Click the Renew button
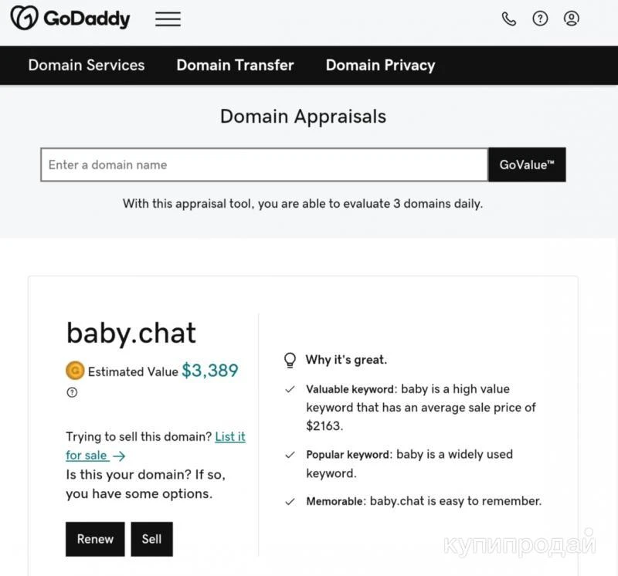The image size is (618, 576). 95,539
